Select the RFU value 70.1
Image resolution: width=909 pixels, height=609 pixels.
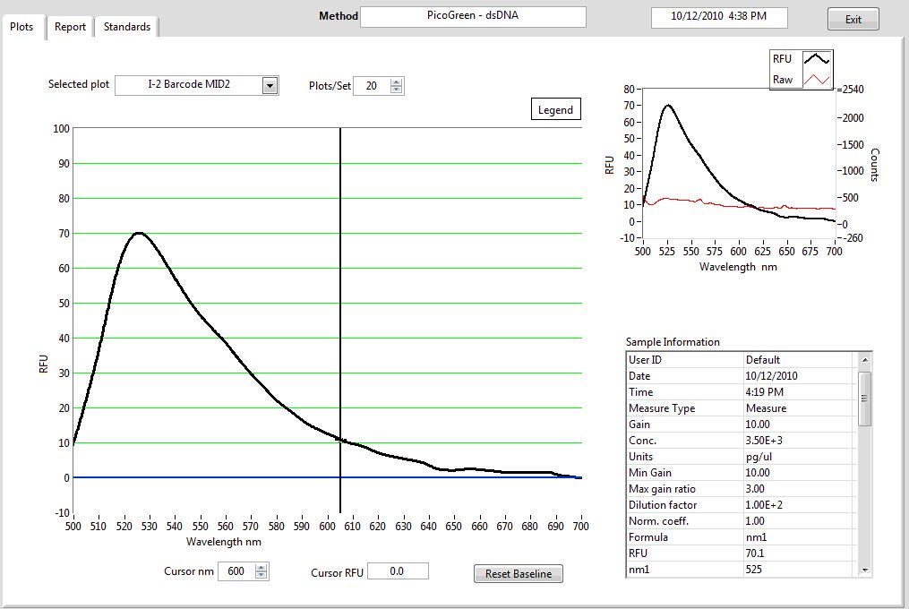point(755,553)
